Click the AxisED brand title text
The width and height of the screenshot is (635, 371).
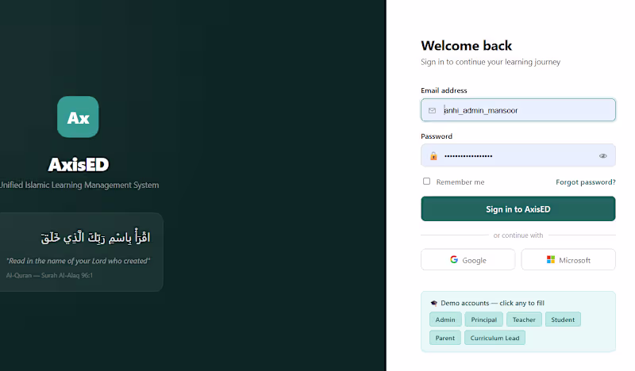coord(79,164)
